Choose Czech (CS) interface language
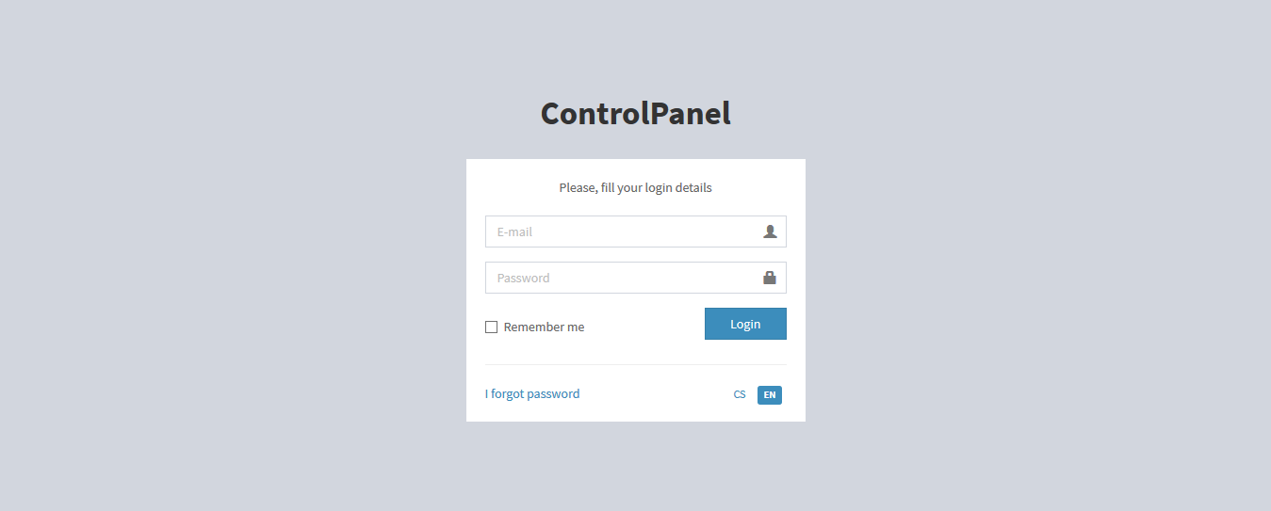Screen dimensions: 1271x511 point(740,394)
